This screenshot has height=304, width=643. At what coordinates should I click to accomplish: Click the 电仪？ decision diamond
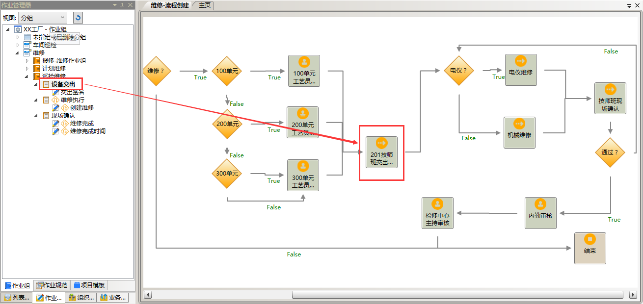[x=458, y=71]
